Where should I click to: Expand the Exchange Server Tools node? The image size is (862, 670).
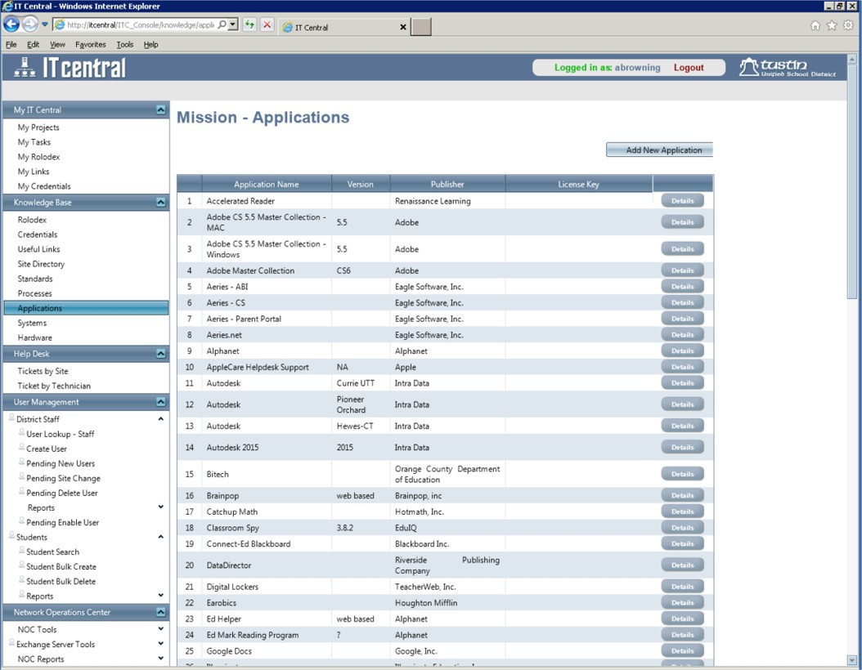(160, 644)
